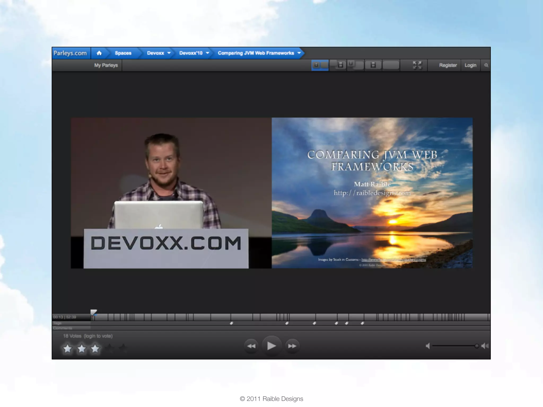
Task: Click the volume slider knob
Action: 476,346
